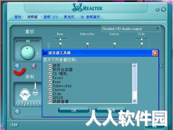Screen dimensions: 173x130
Task: Toggle the Front checkbox
Action: (50, 78)
